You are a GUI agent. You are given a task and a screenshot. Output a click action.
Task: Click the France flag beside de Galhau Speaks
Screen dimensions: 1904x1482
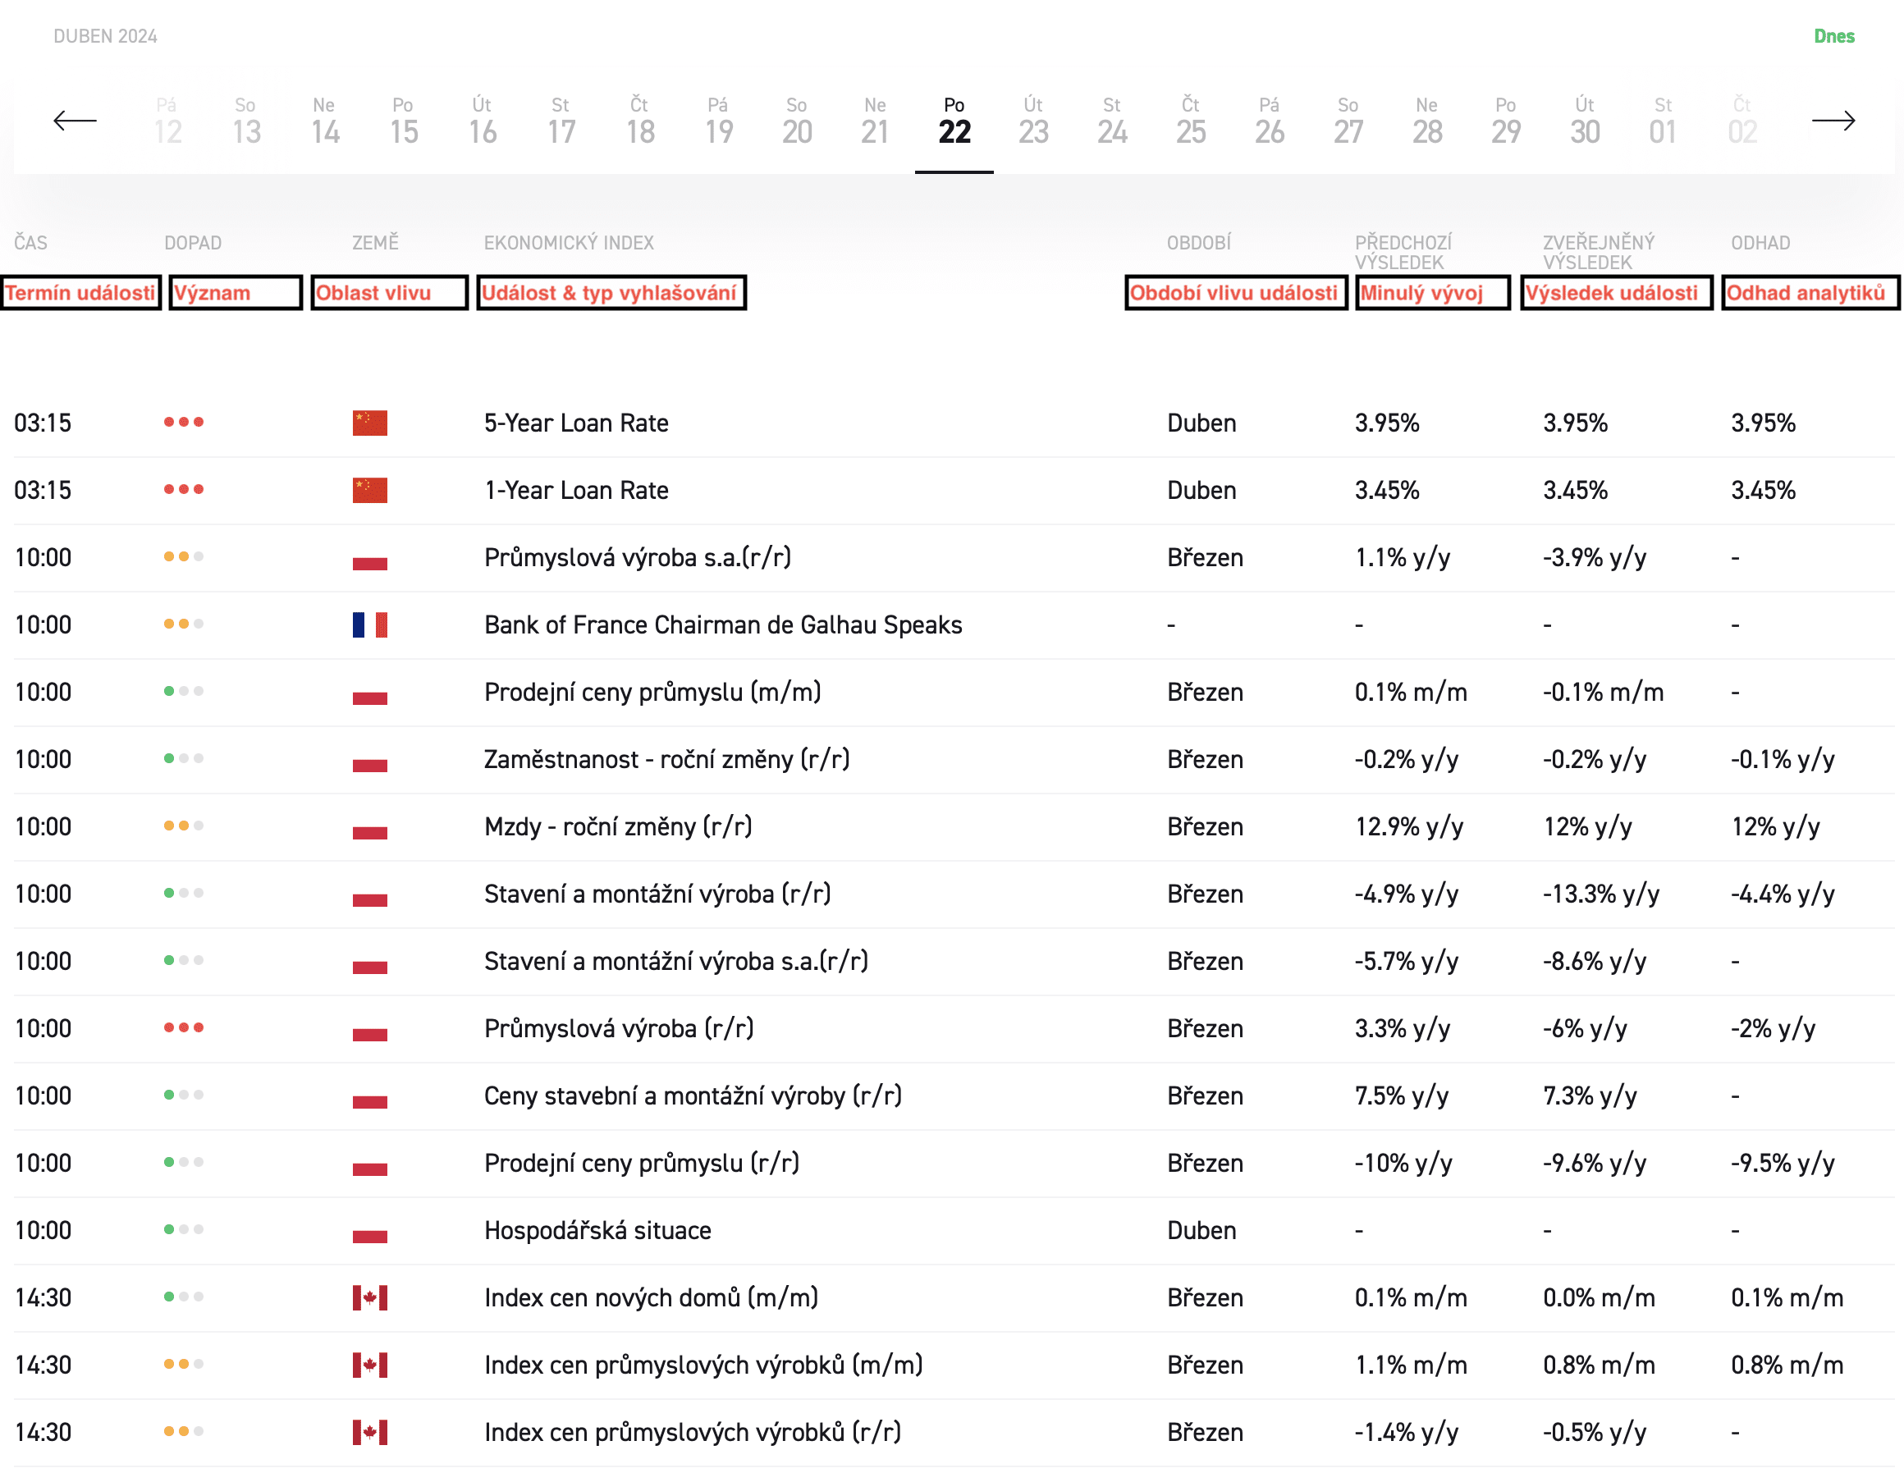369,624
